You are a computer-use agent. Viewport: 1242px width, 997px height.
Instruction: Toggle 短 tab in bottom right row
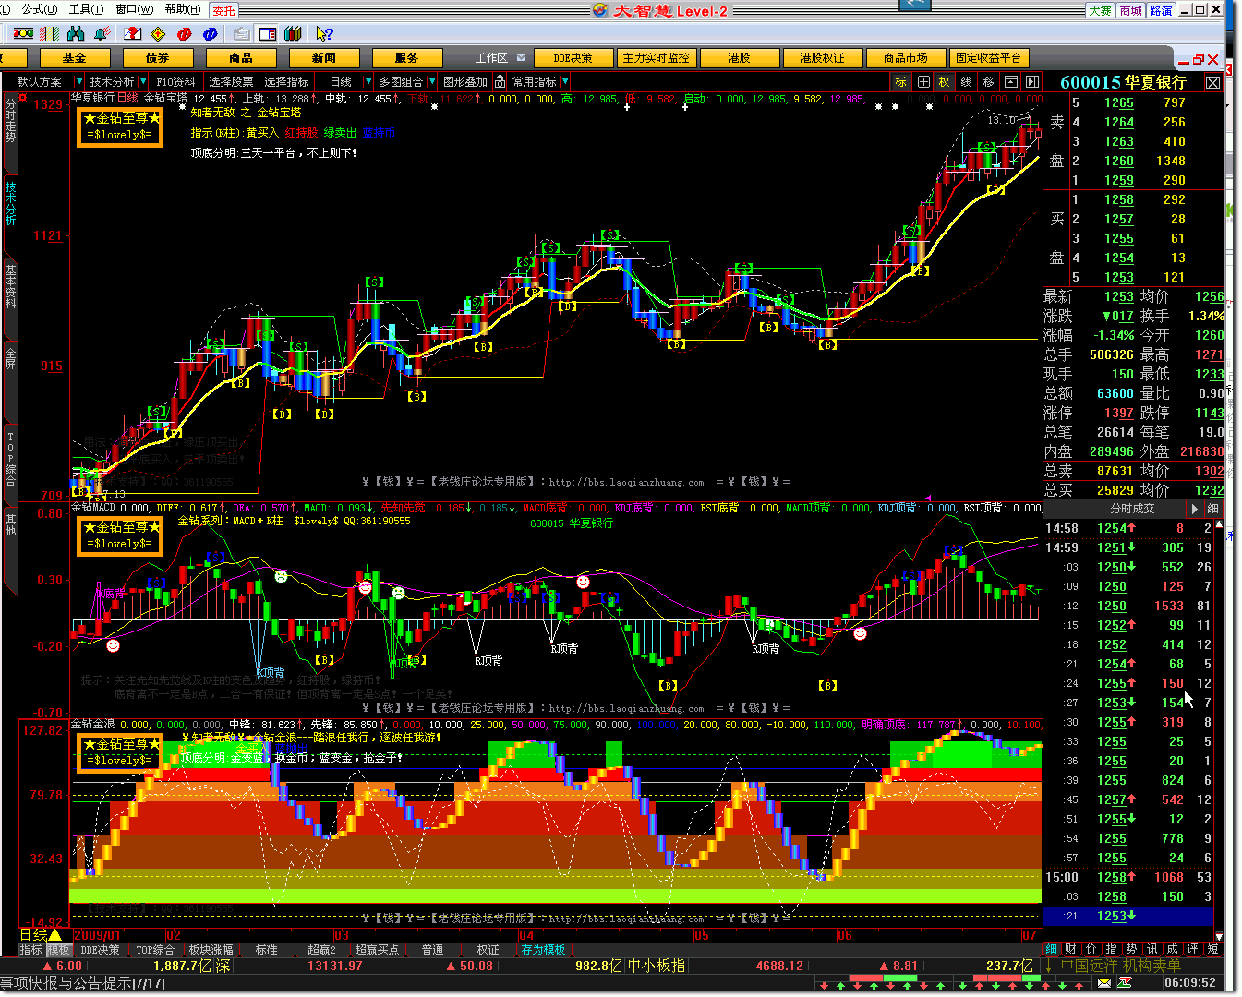pos(1212,949)
